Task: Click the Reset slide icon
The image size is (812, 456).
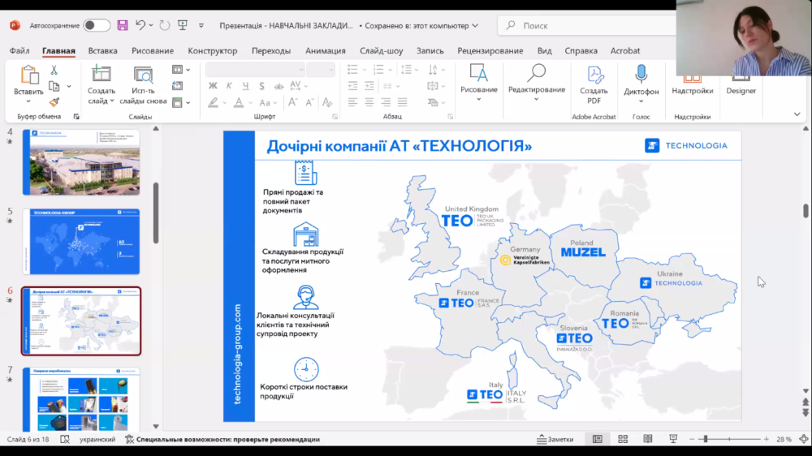Action: pos(178,86)
